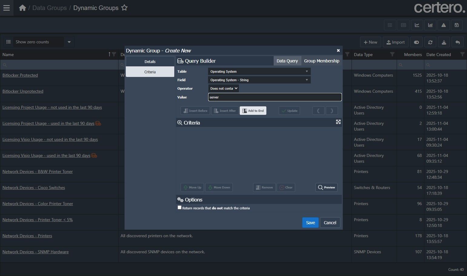Select the Criteria tab in the dialog sidebar
This screenshot has width=467, height=276.
point(150,72)
